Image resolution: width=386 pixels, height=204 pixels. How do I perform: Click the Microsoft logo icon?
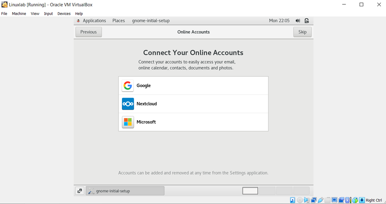[128, 122]
